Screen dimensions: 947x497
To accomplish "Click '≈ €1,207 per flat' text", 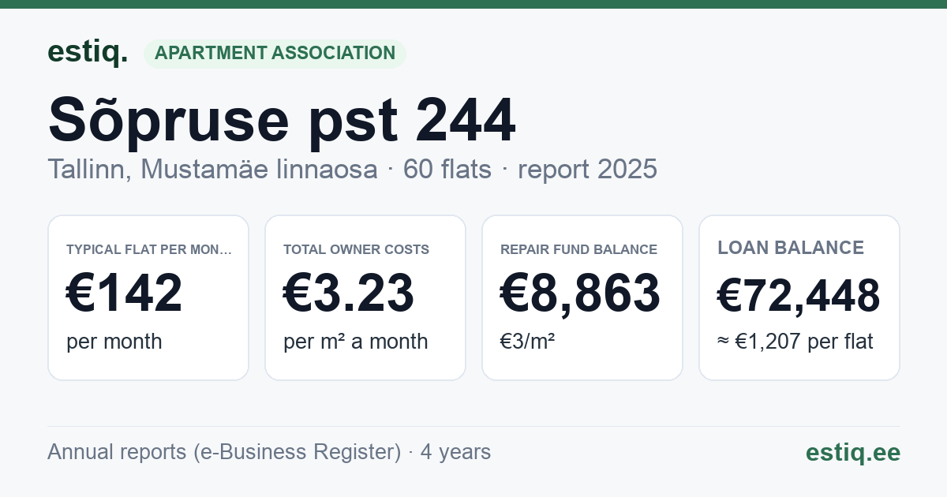I will click(795, 342).
